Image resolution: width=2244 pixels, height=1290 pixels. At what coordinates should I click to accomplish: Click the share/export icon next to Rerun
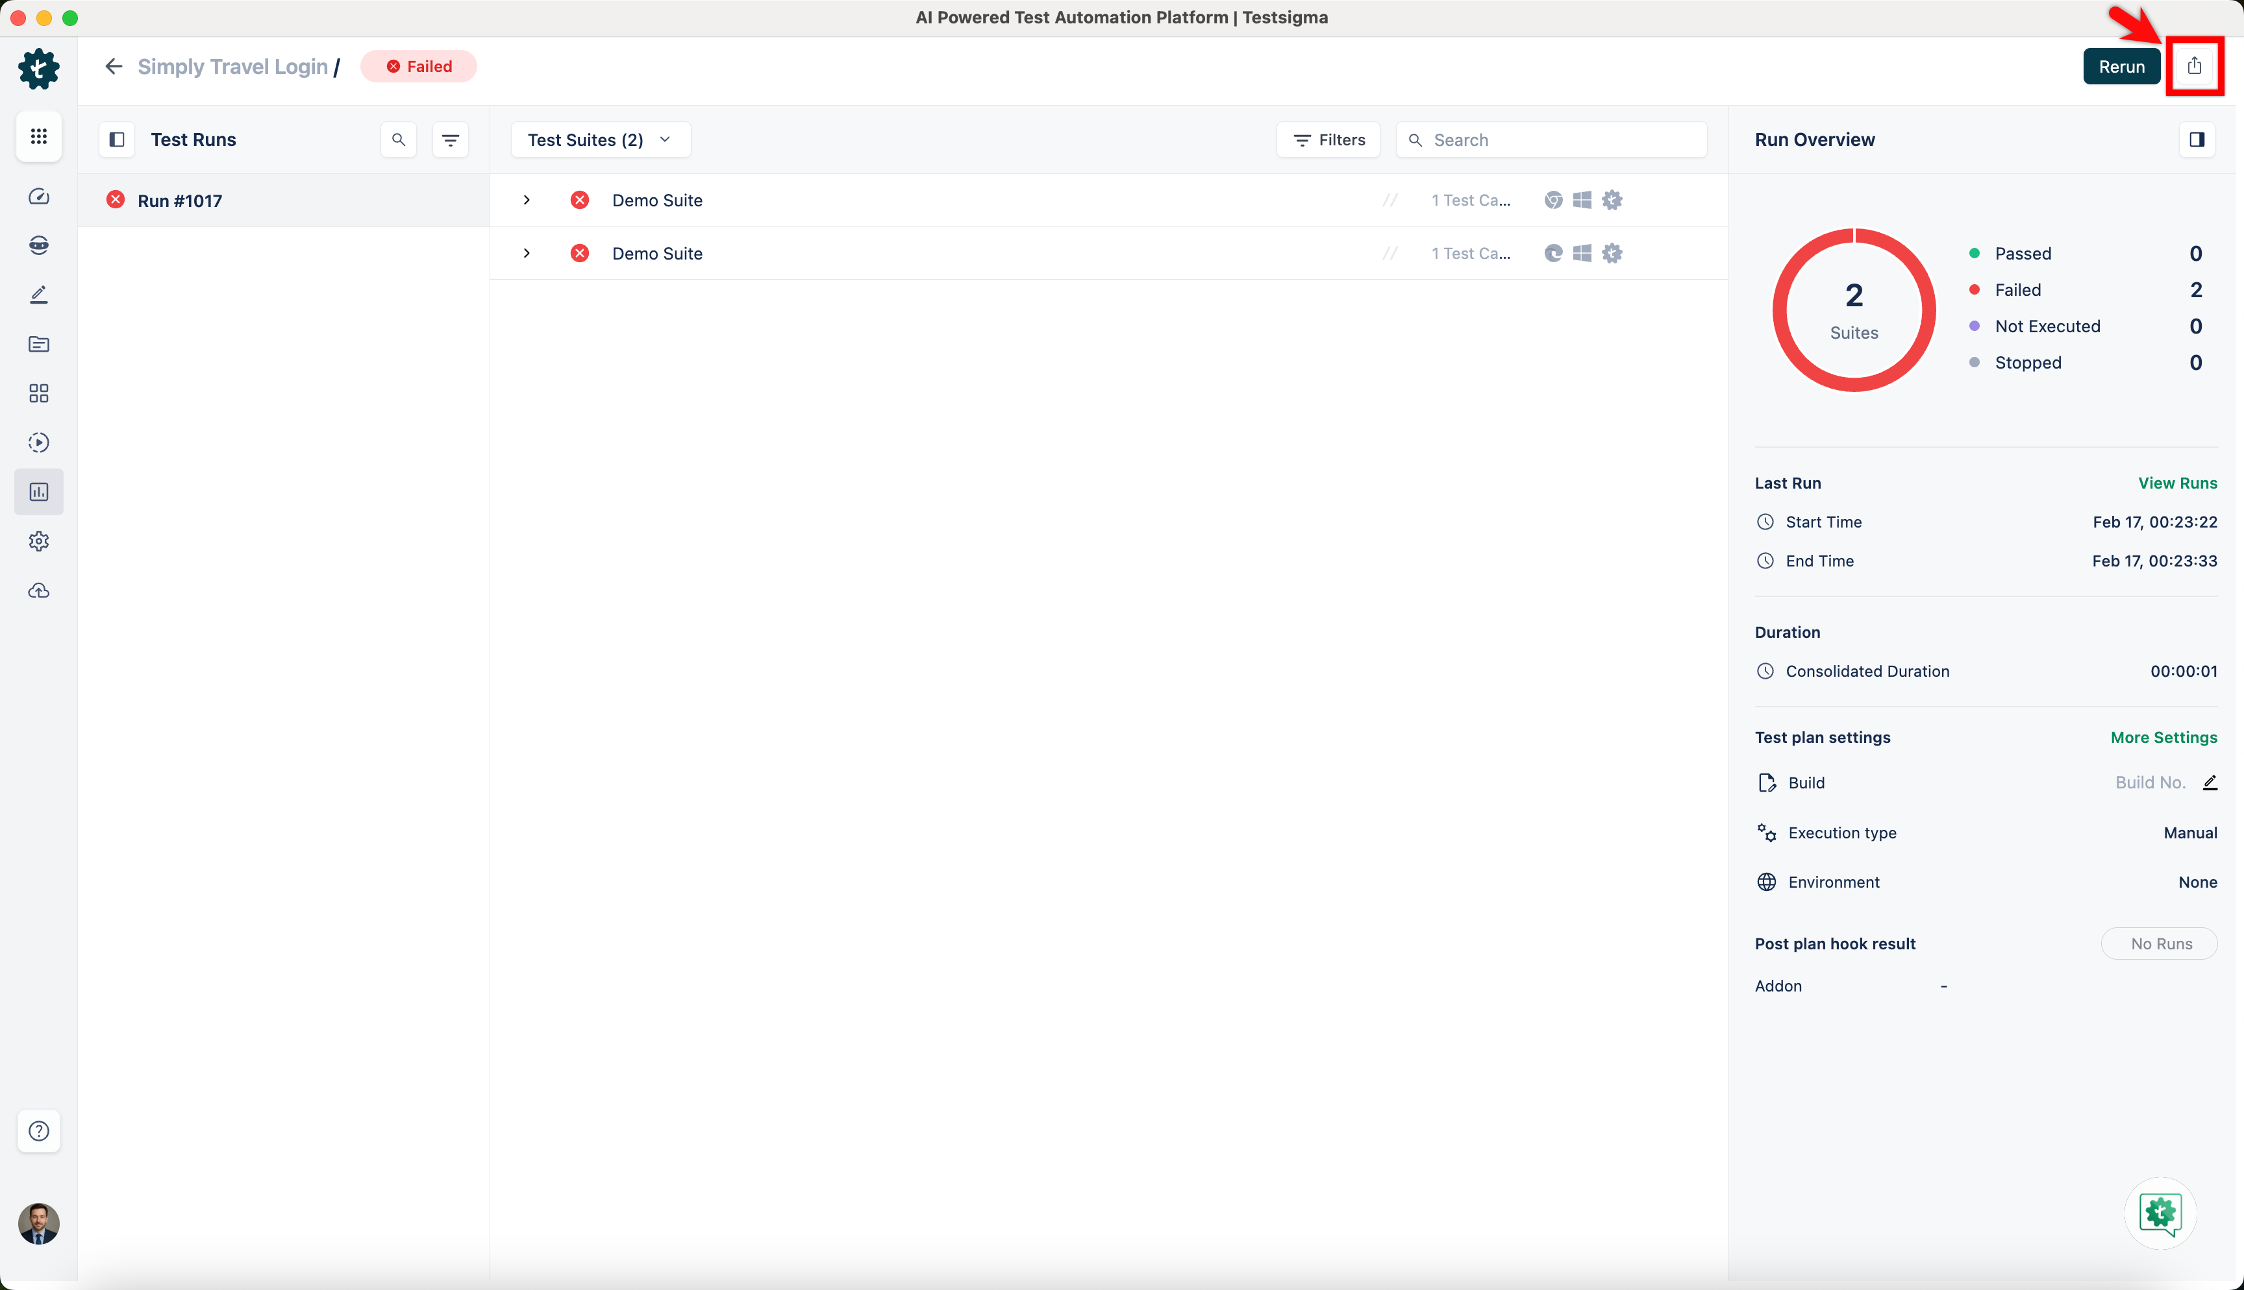coord(2193,66)
